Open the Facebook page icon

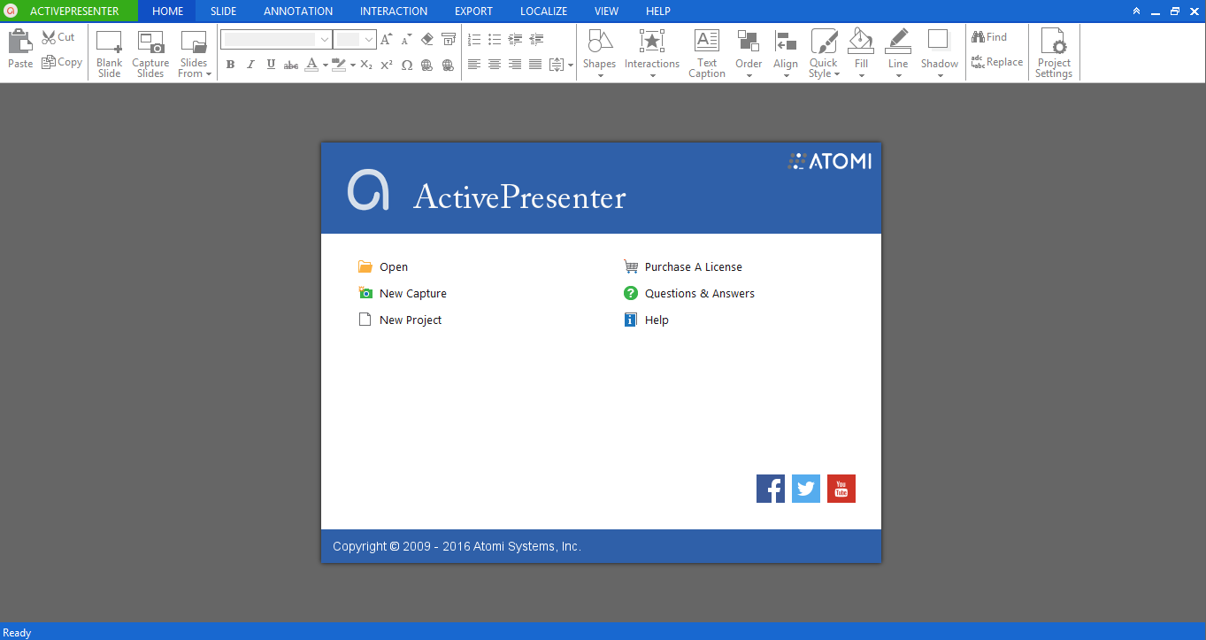pos(771,489)
